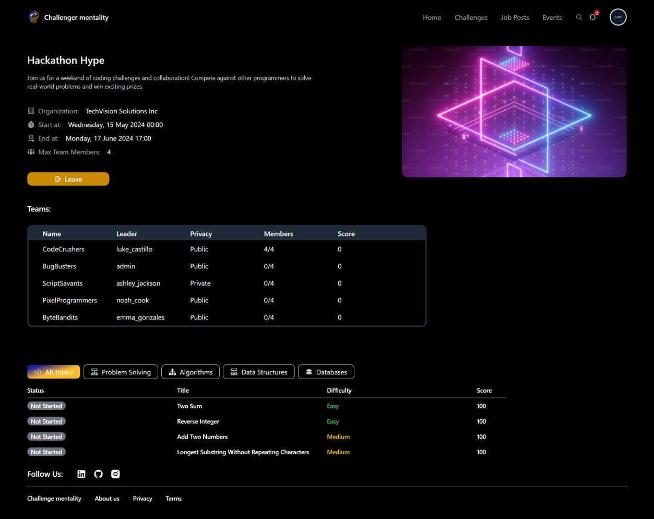
Task: Select the BugBusters team row
Action: pos(227,266)
